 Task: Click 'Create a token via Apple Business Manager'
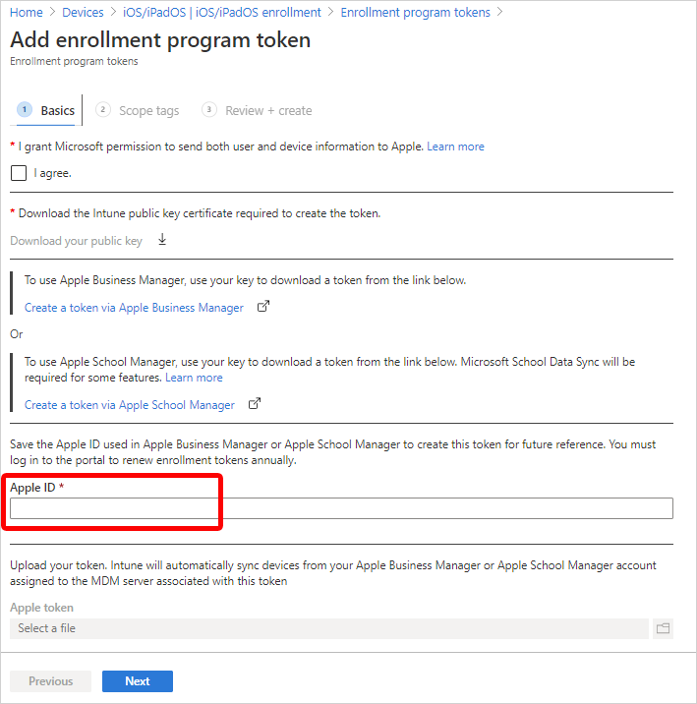coord(134,308)
